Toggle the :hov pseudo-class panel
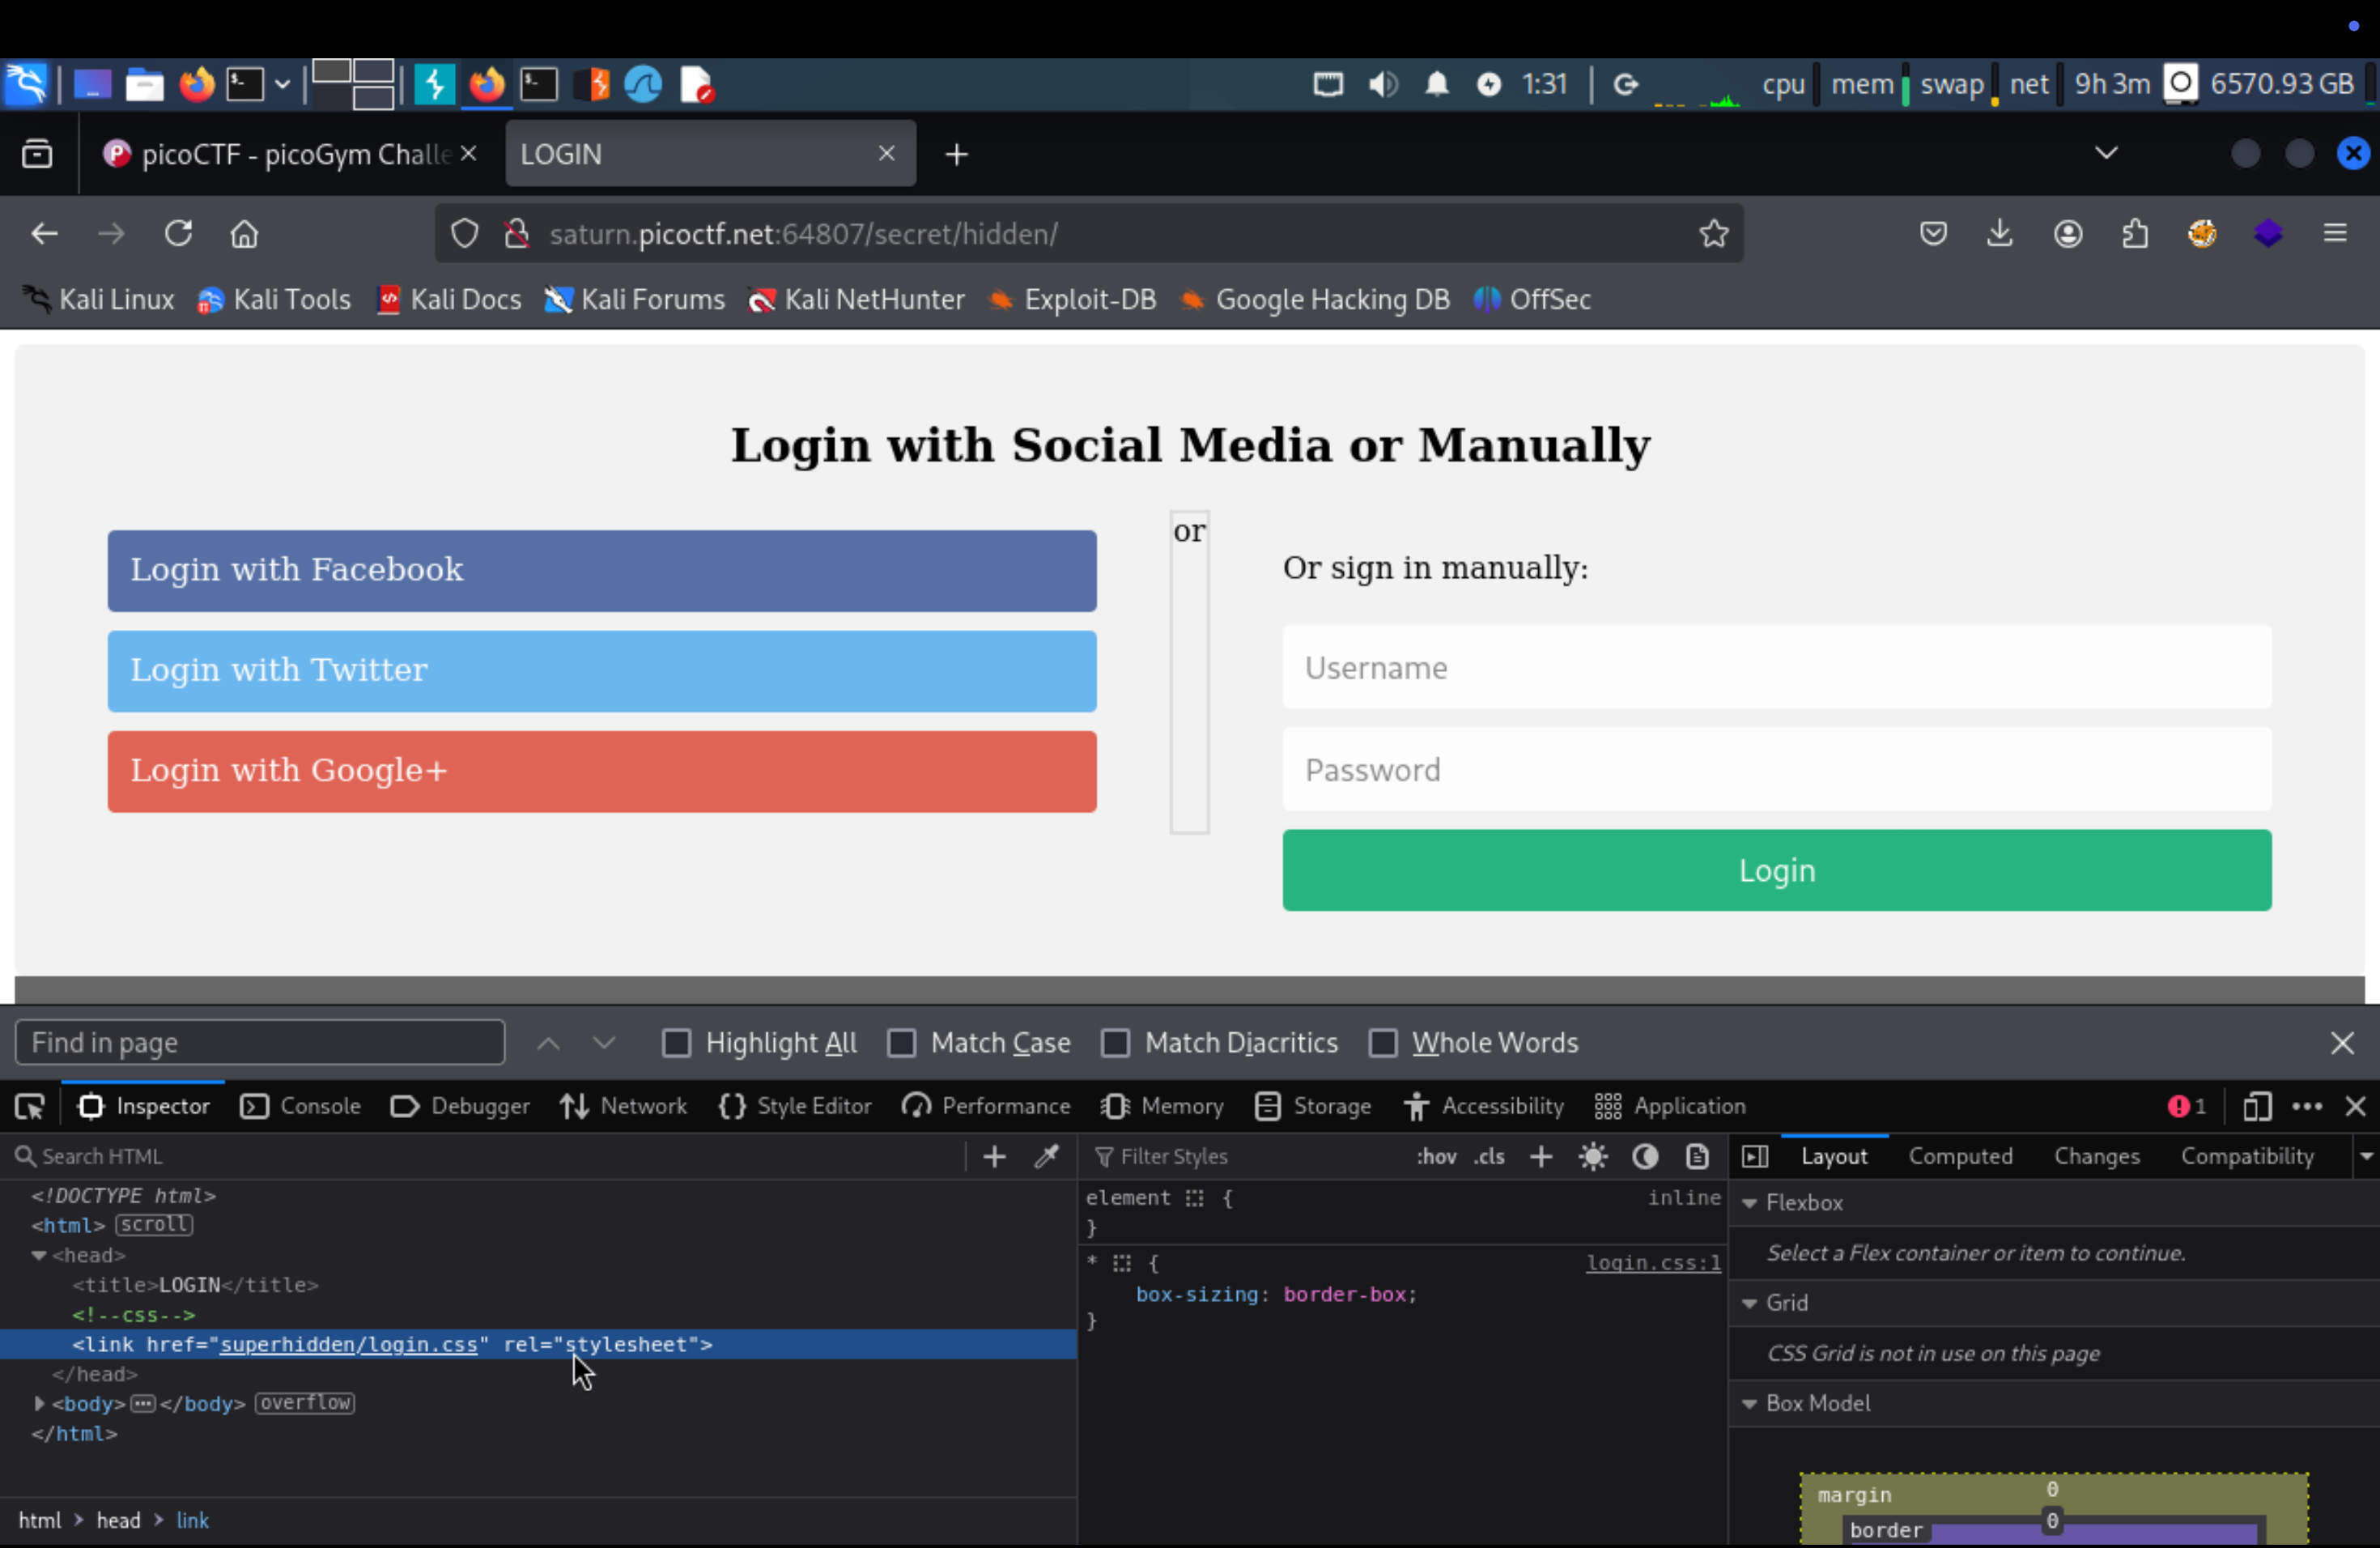The width and height of the screenshot is (2380, 1548). [x=1436, y=1156]
